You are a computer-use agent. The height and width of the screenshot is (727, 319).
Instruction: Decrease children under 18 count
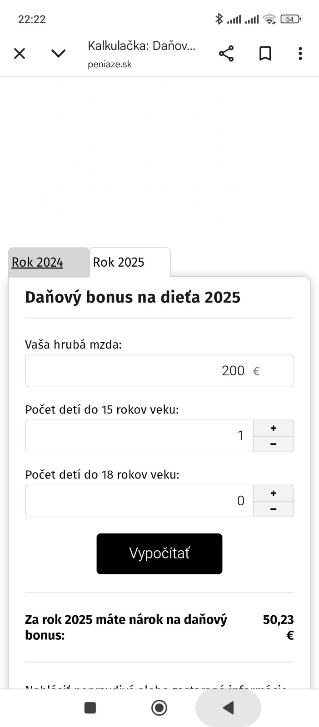click(273, 509)
